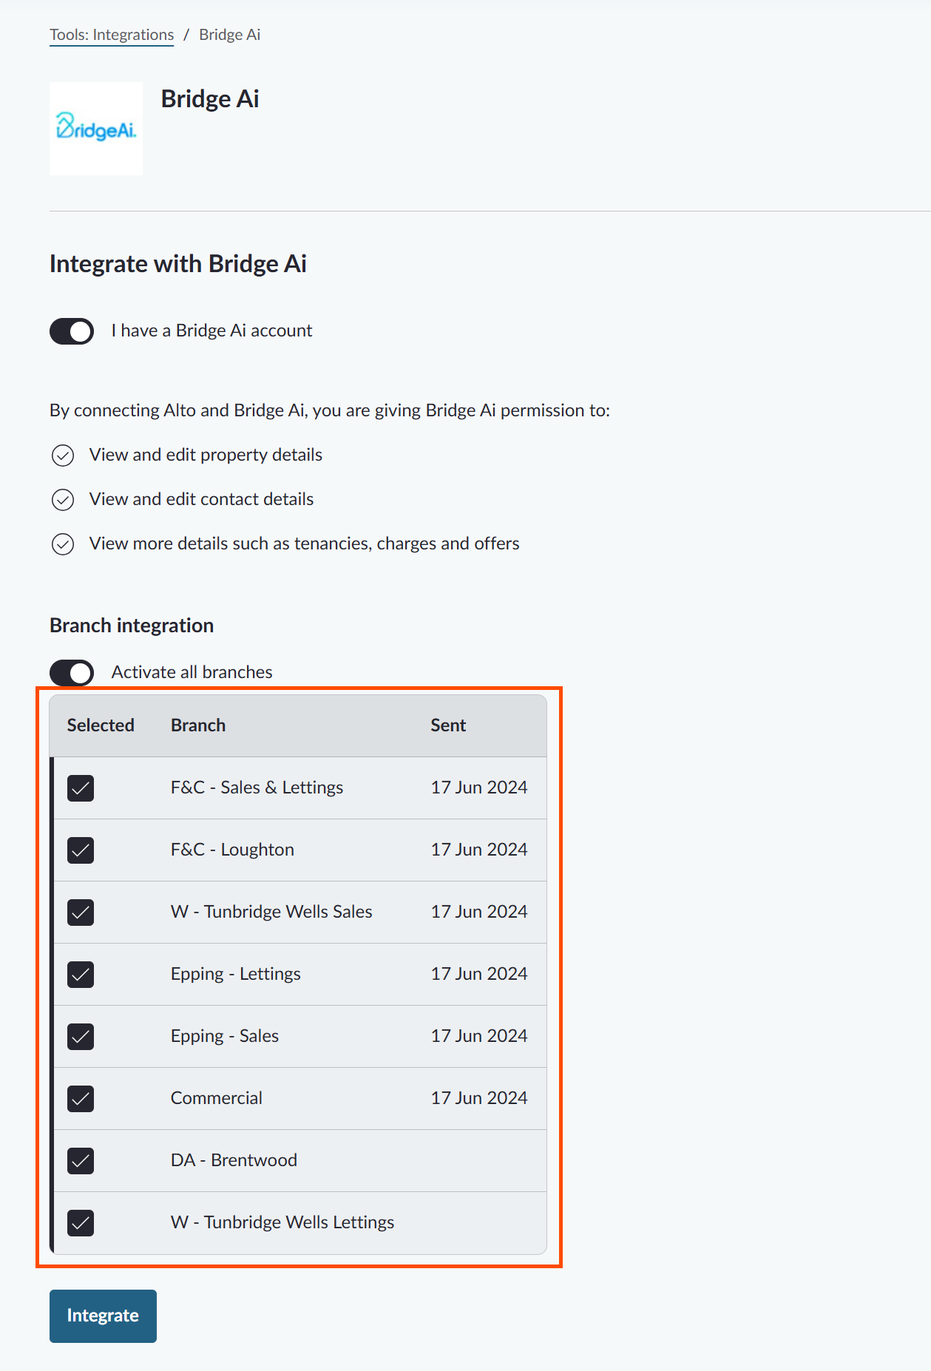Uncheck the W - Tunbridge Wells Lettings checkbox
Viewport: 931px width, 1371px height.
(81, 1223)
